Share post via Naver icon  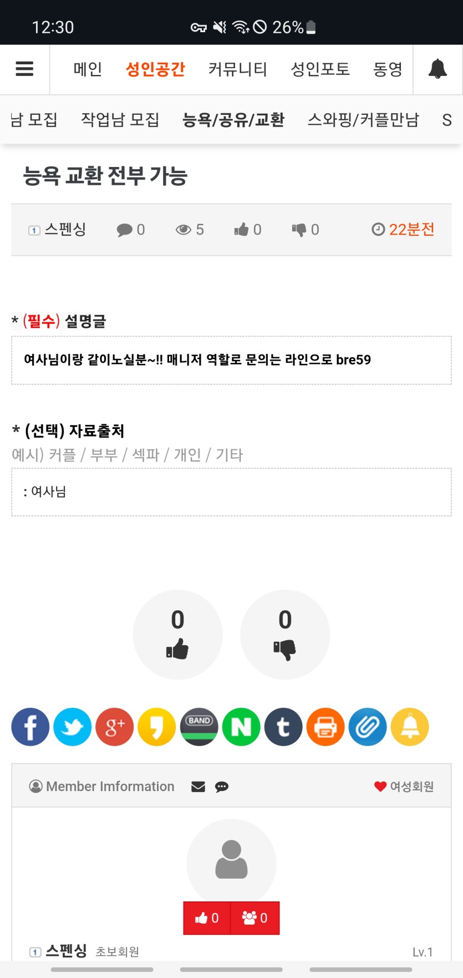[x=241, y=727]
